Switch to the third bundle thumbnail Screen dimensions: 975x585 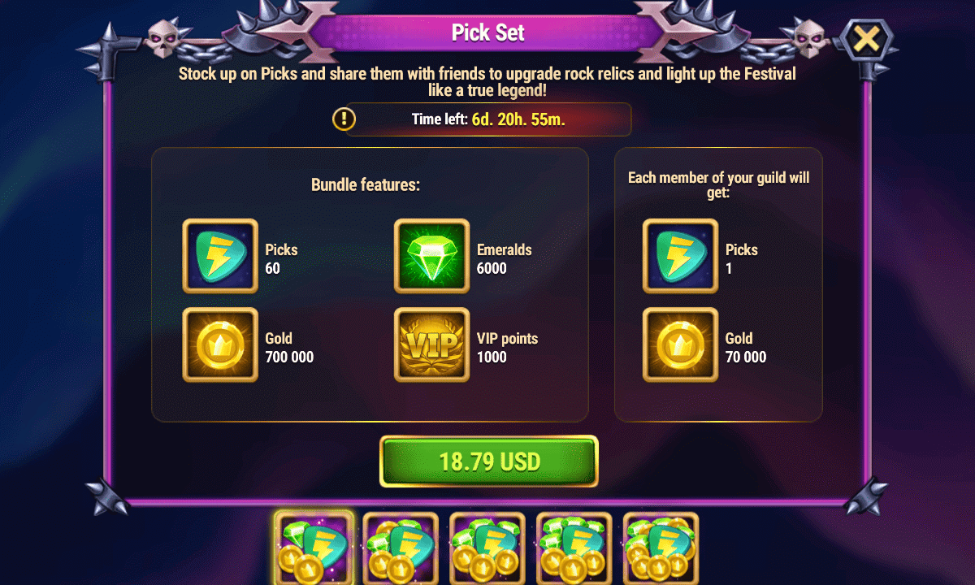coord(487,548)
